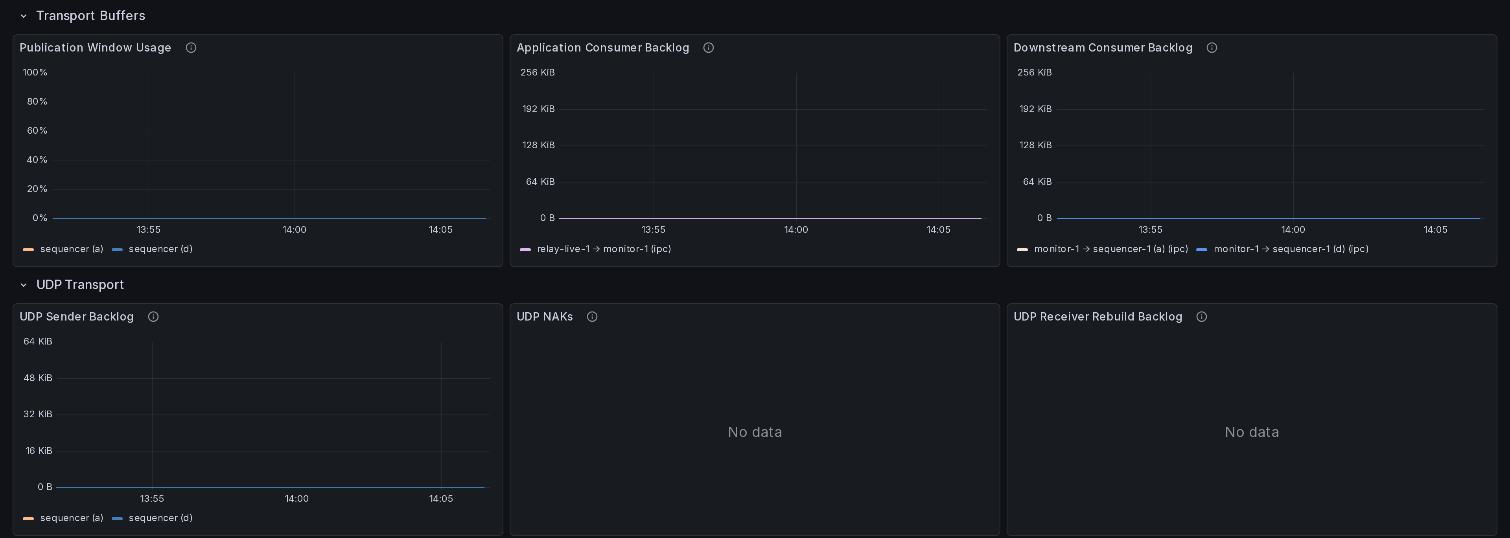Open the UDP Receiver Rebuild Backlog panel title
This screenshot has height=538, width=1510.
click(1098, 317)
